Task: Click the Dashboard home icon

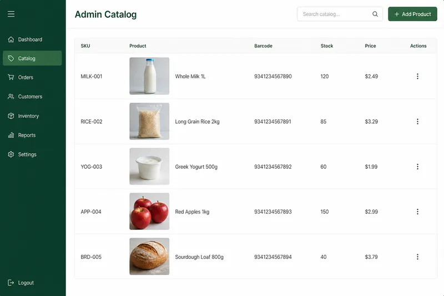Action: pyautogui.click(x=11, y=39)
